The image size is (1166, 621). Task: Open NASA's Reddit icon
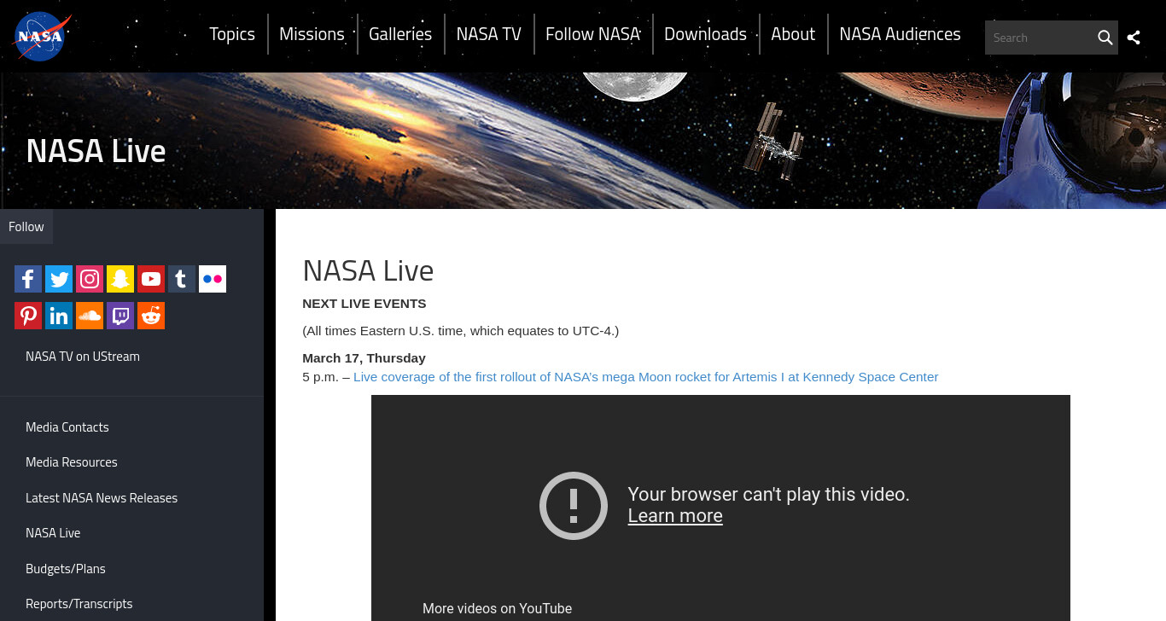151,316
